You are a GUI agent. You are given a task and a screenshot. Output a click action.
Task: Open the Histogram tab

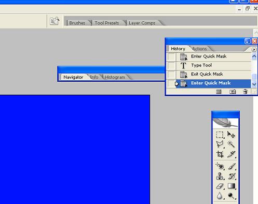click(115, 77)
